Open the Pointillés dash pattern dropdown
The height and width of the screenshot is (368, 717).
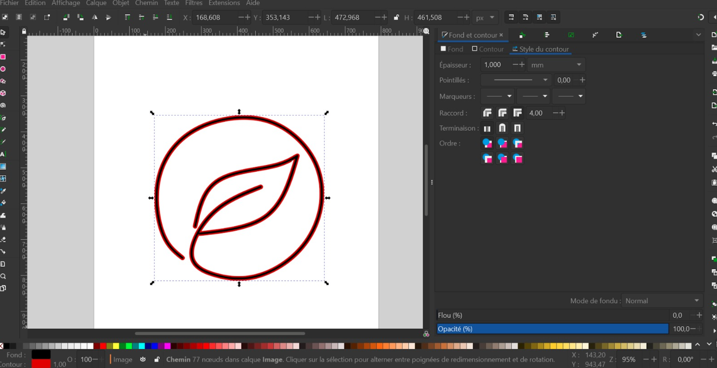coord(516,80)
